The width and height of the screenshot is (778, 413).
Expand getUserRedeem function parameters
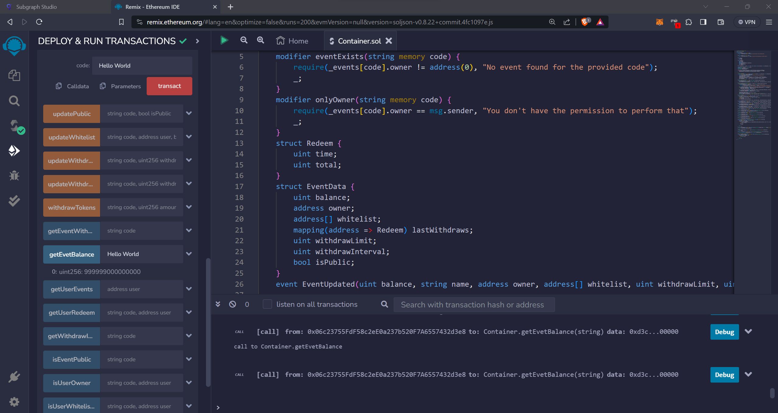coord(189,312)
